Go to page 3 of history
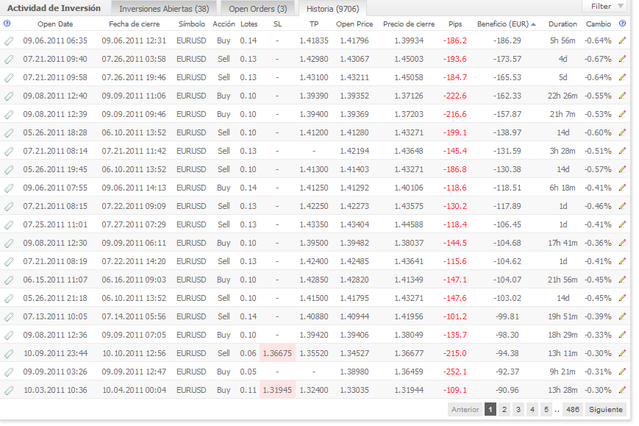639x426 pixels. (518, 409)
